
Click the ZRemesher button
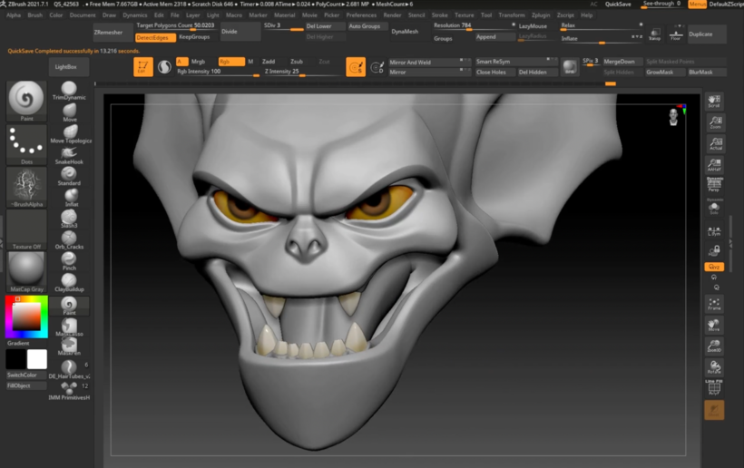113,33
